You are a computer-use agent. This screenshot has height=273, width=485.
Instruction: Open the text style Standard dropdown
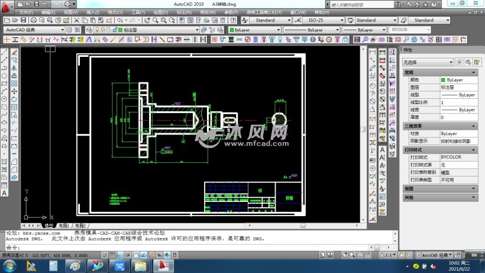tap(270, 20)
